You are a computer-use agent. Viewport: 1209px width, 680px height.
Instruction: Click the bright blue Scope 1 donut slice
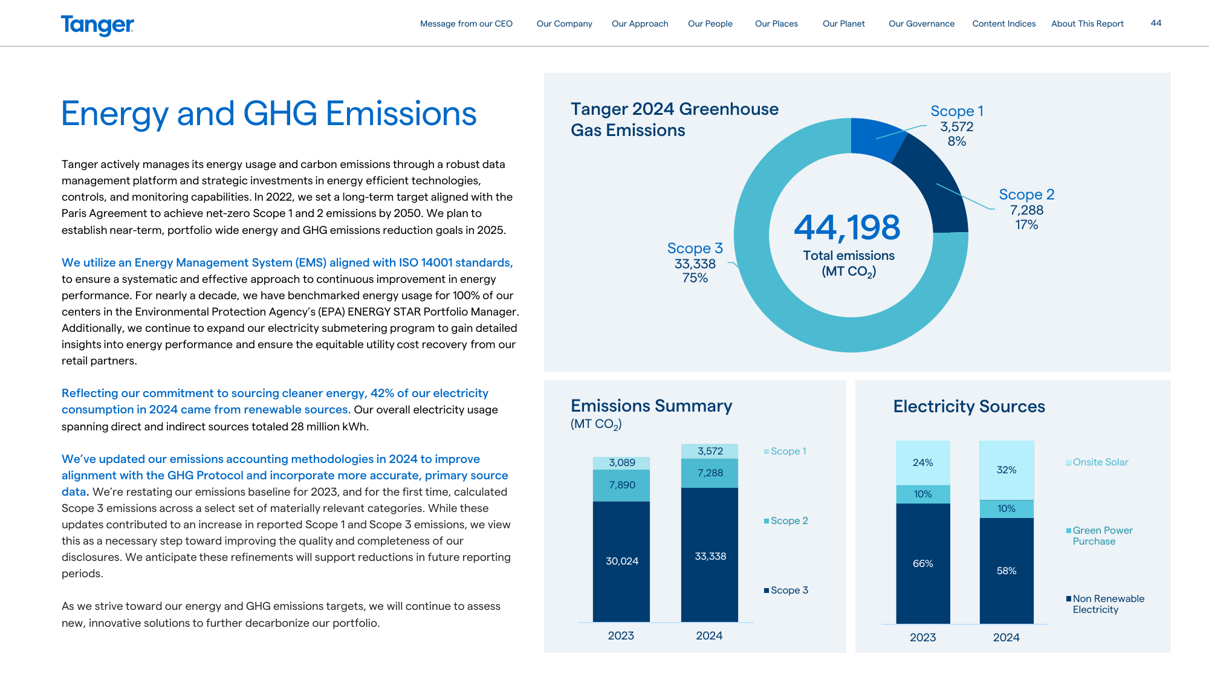coord(874,138)
